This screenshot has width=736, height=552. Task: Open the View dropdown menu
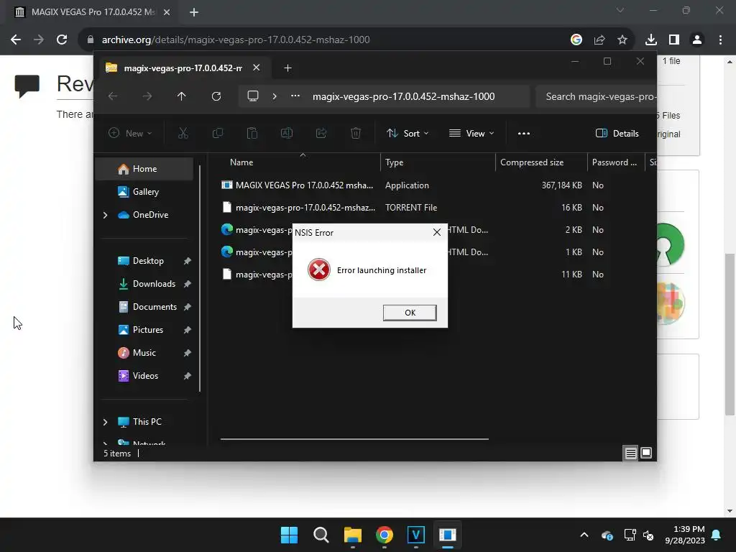point(471,133)
